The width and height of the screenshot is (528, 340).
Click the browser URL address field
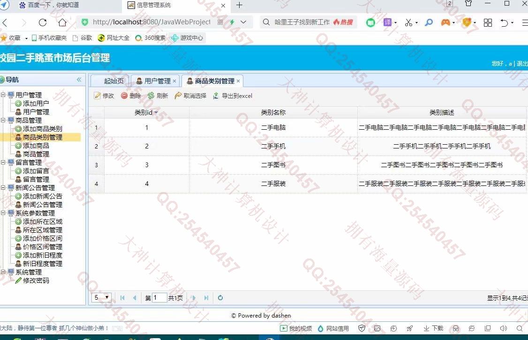[151, 22]
